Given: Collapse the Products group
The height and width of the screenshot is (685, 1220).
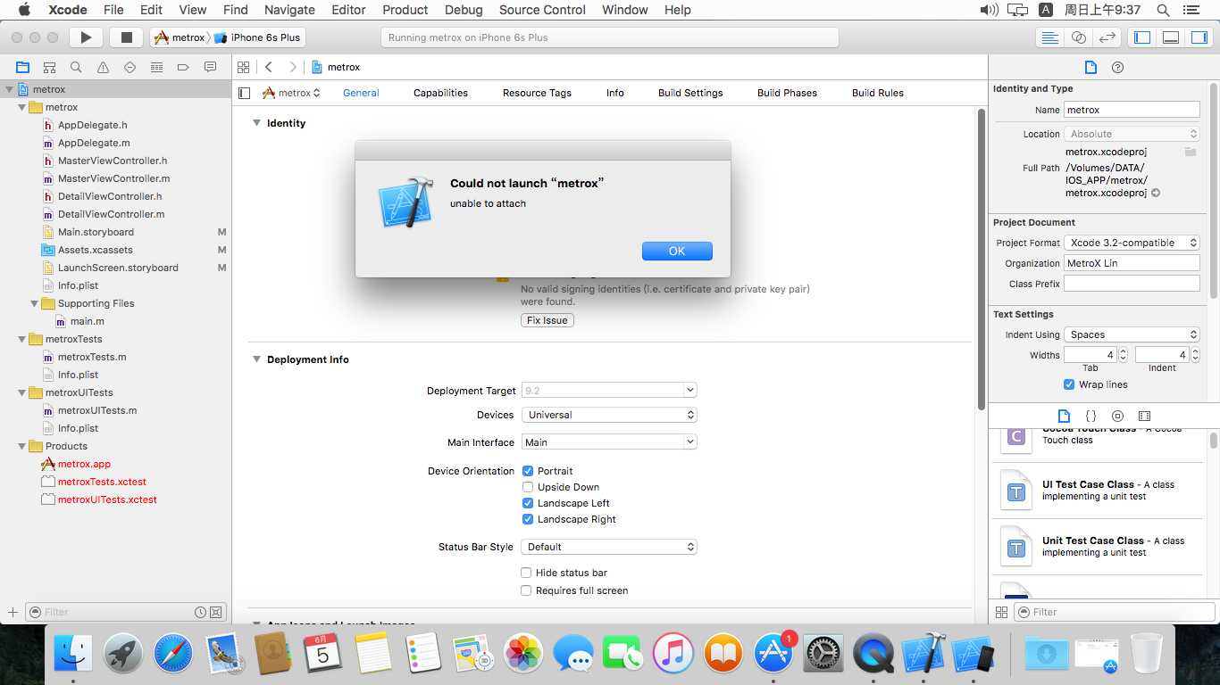Looking at the screenshot, I should [x=22, y=446].
